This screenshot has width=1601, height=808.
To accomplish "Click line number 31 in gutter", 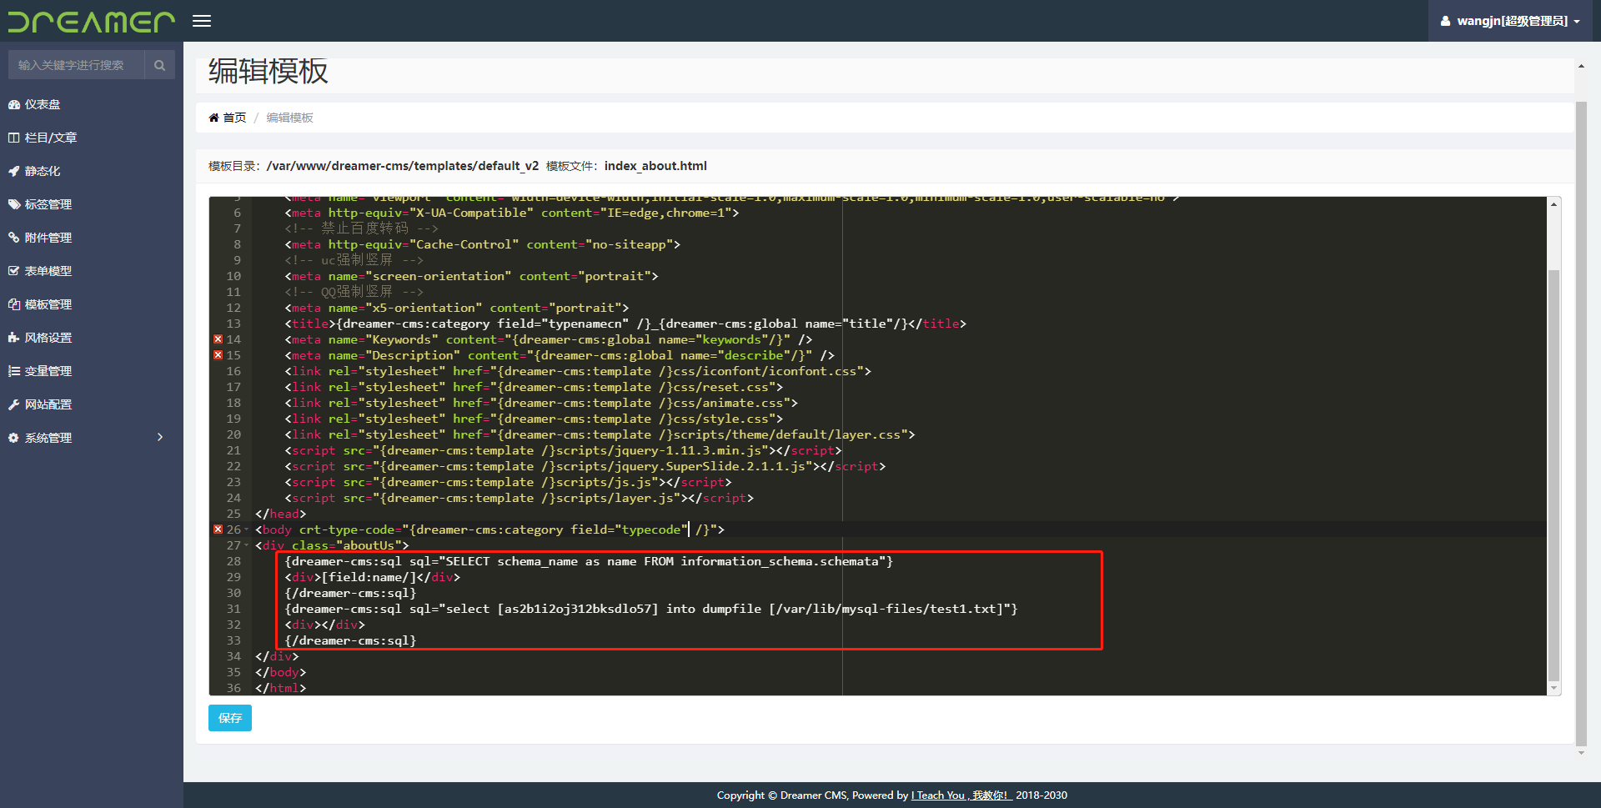I will (x=233, y=609).
